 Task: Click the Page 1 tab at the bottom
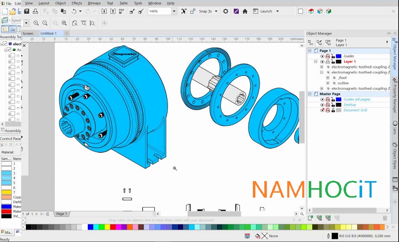click(61, 214)
